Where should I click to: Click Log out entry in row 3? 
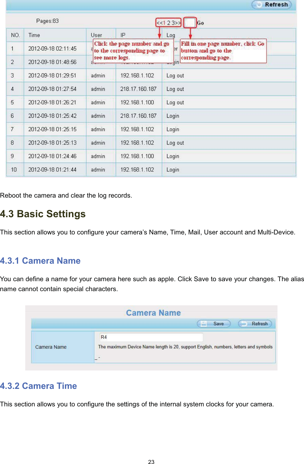click(x=175, y=76)
